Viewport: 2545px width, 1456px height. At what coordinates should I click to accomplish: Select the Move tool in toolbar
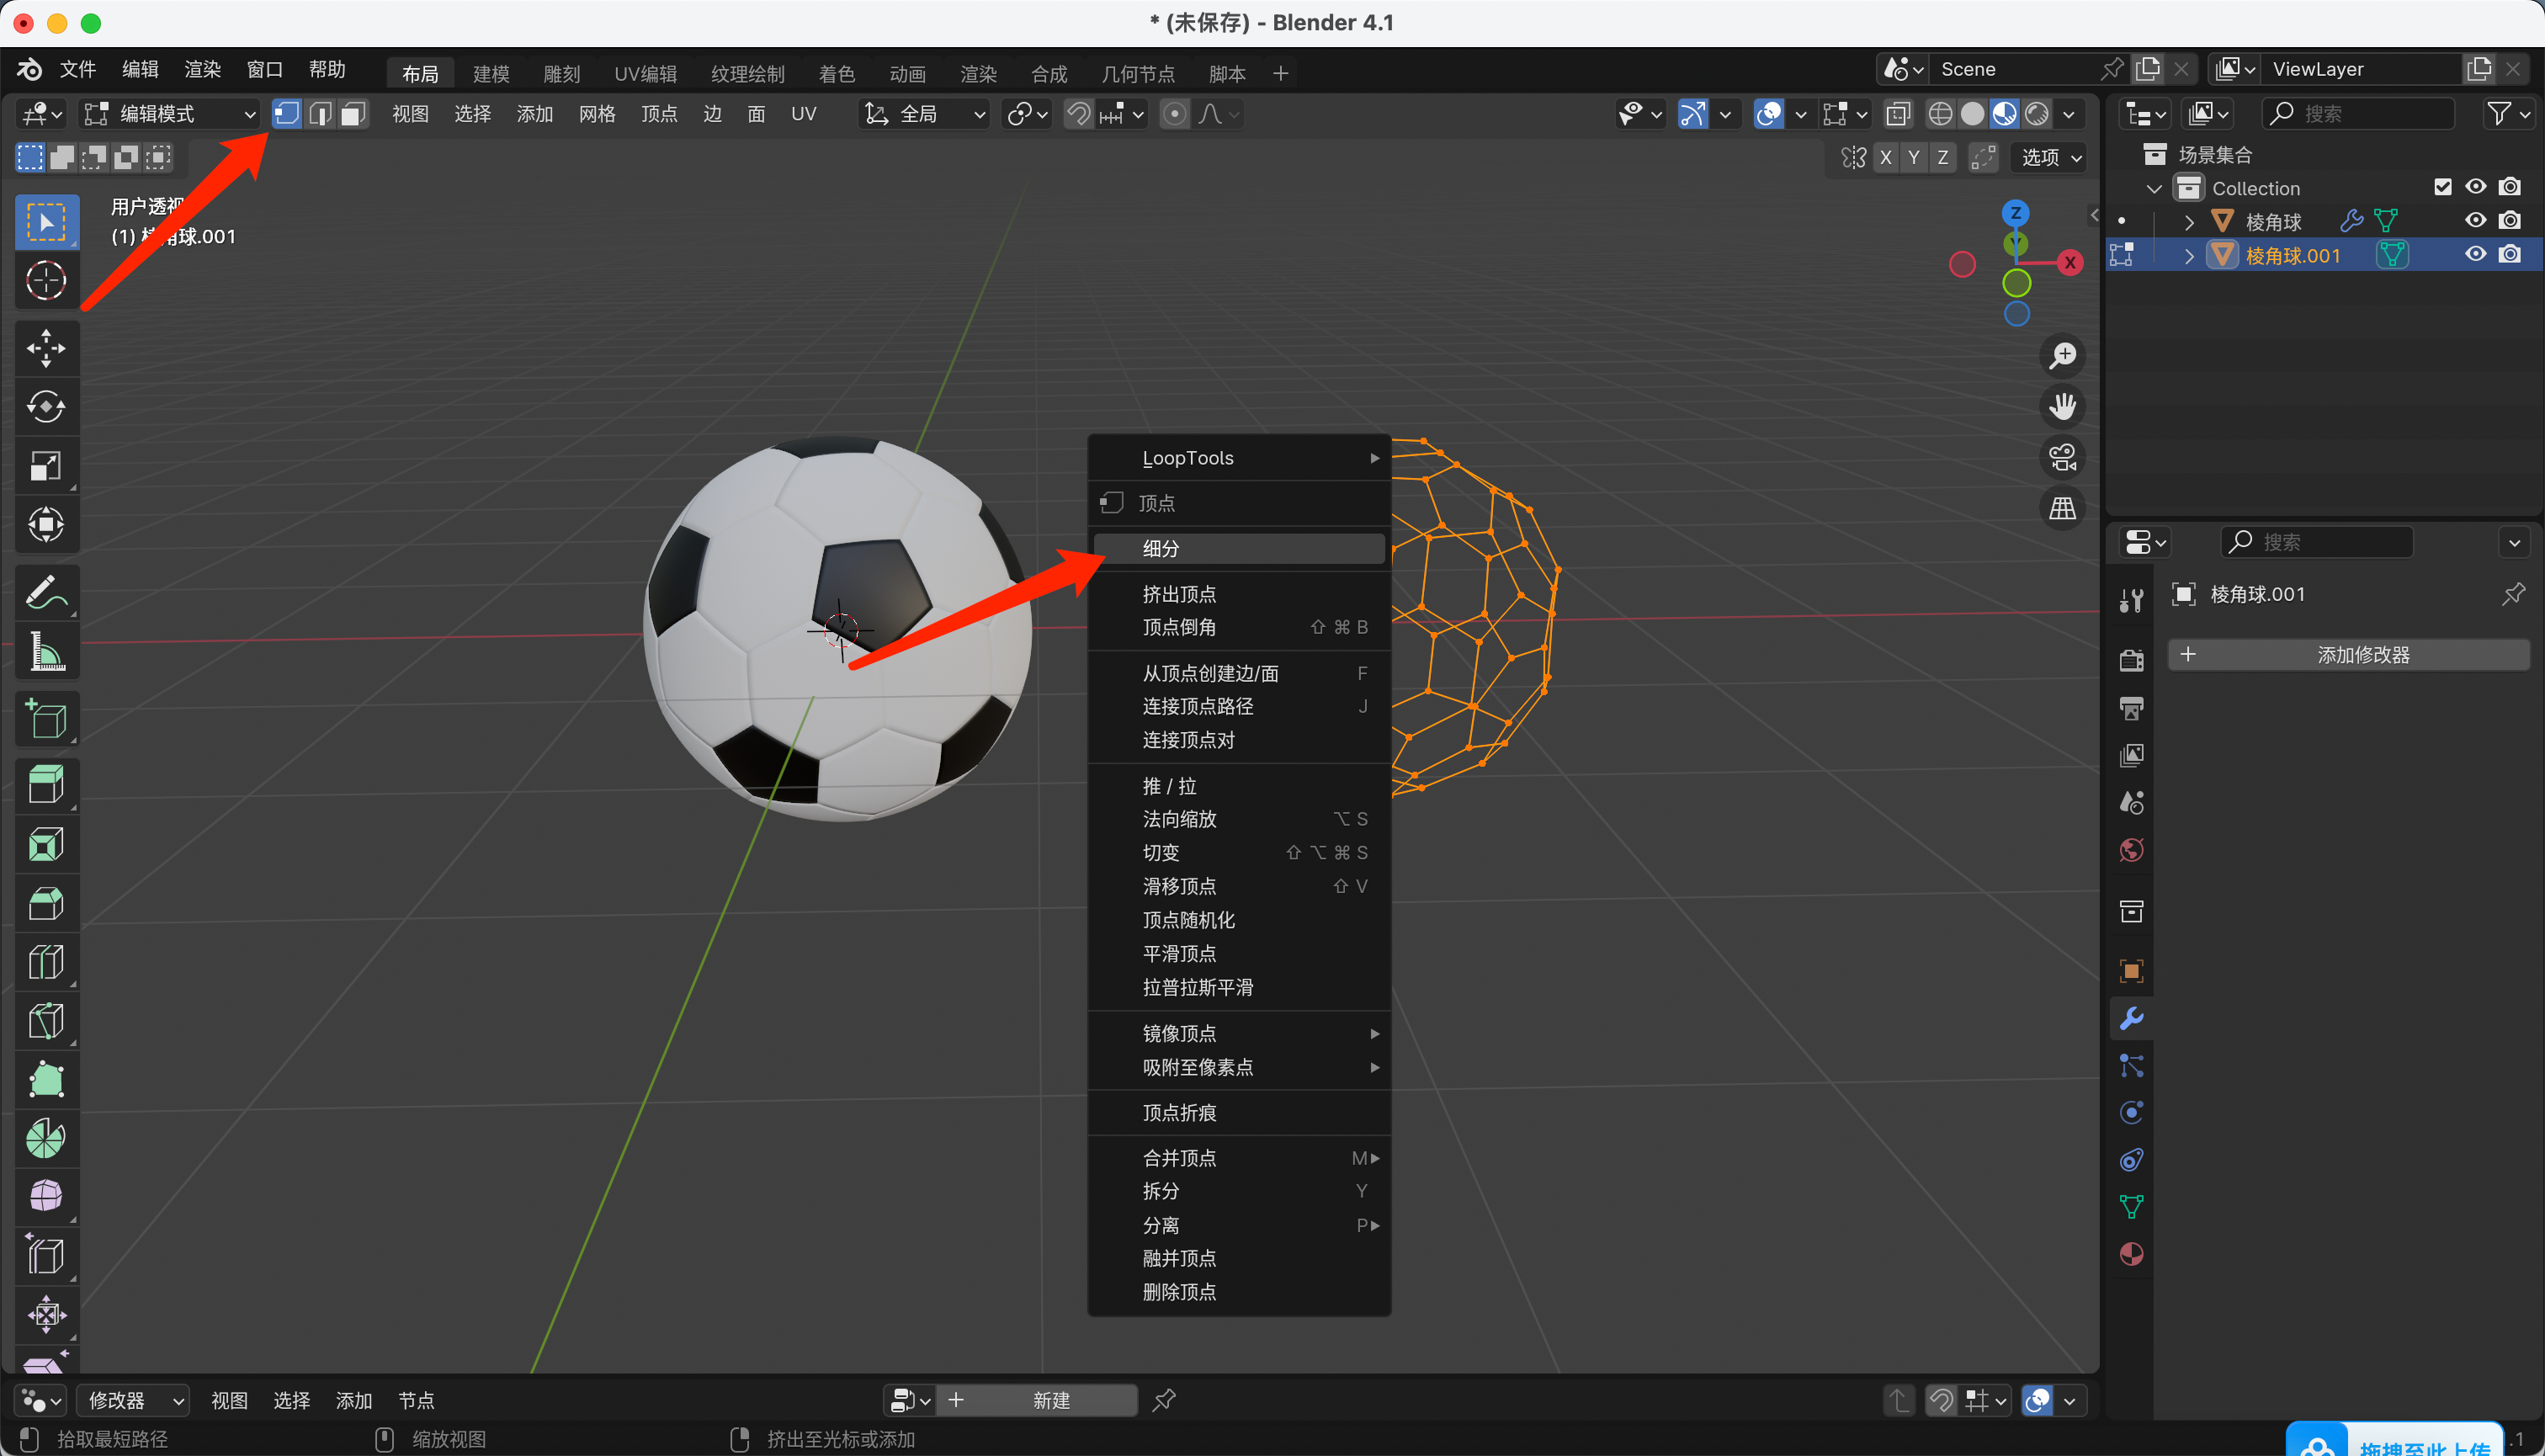click(46, 348)
